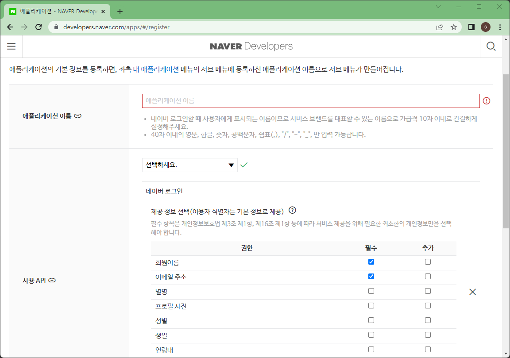Check 추가 for 성별

click(x=428, y=320)
